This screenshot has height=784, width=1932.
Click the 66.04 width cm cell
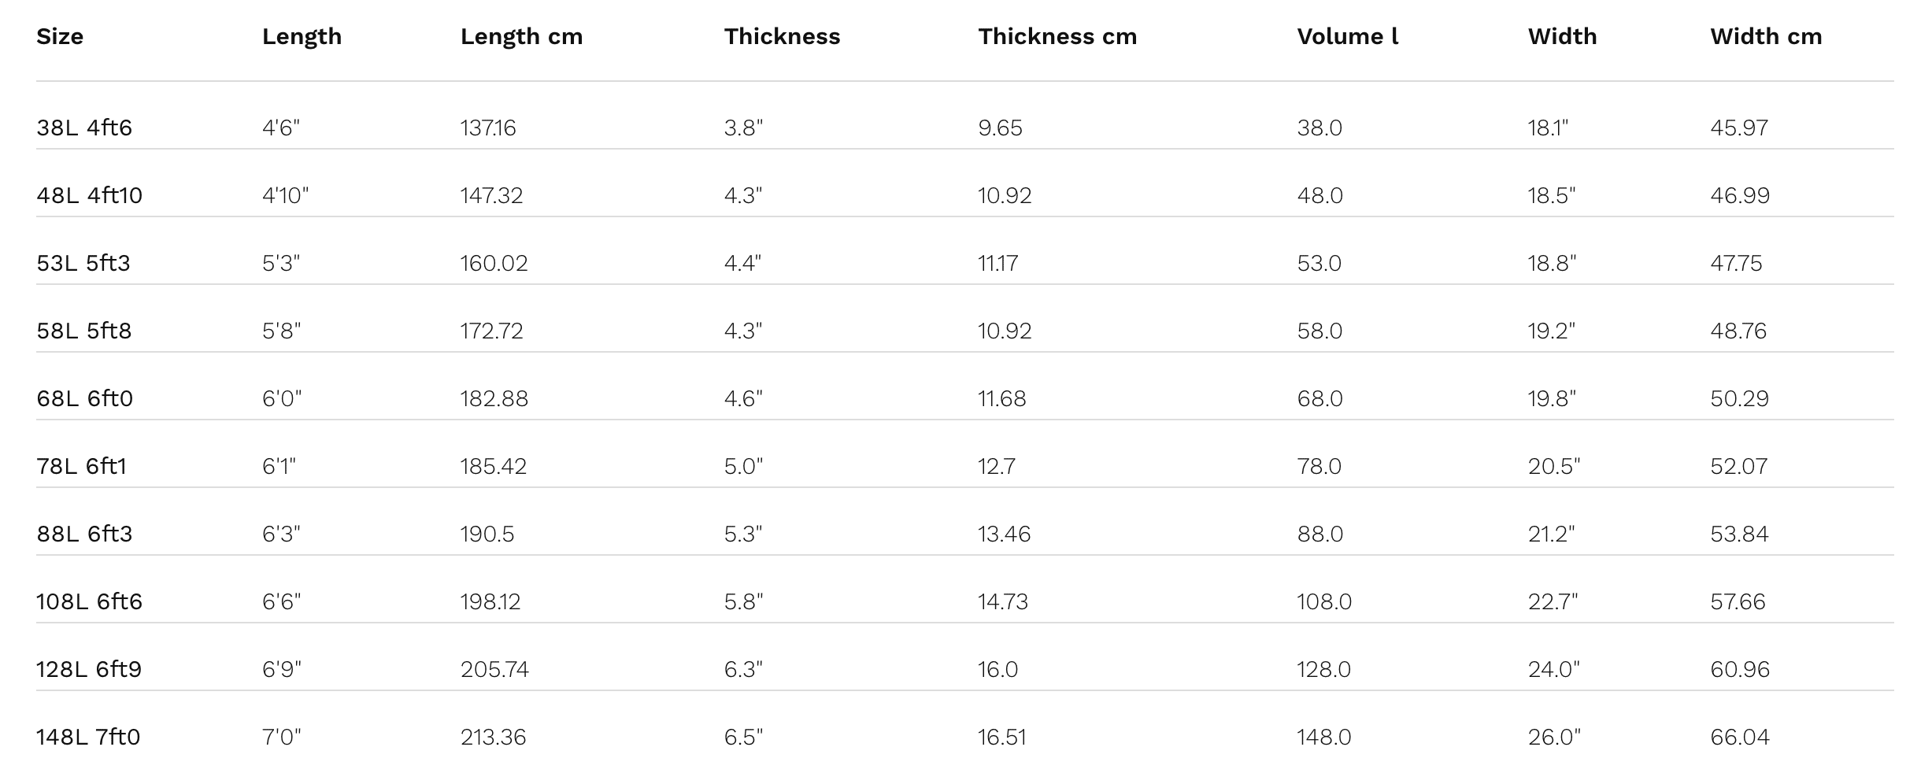[1739, 737]
